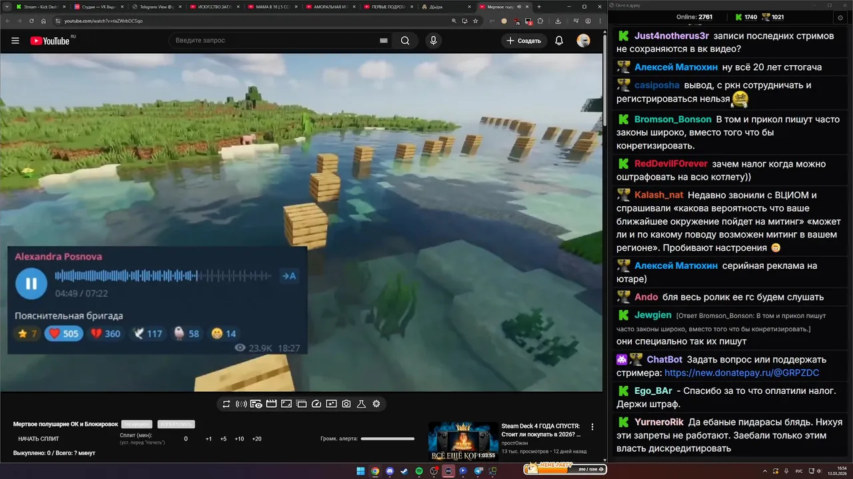
Task: Pause the voice message in the overlay
Action: (31, 283)
